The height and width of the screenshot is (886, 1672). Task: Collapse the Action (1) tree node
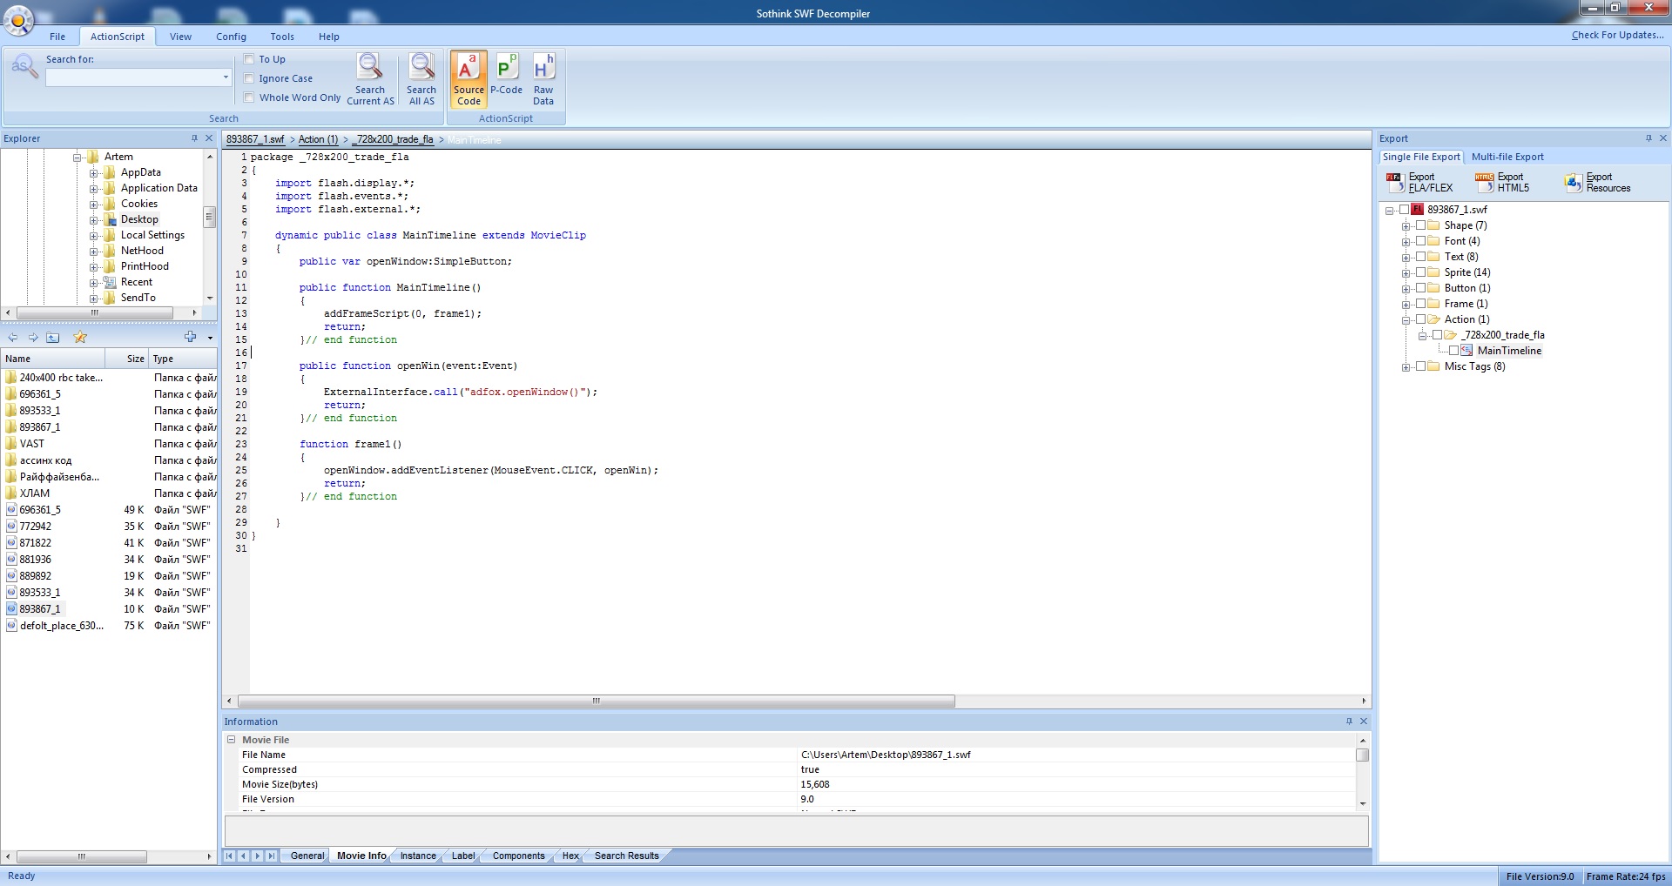(1406, 320)
